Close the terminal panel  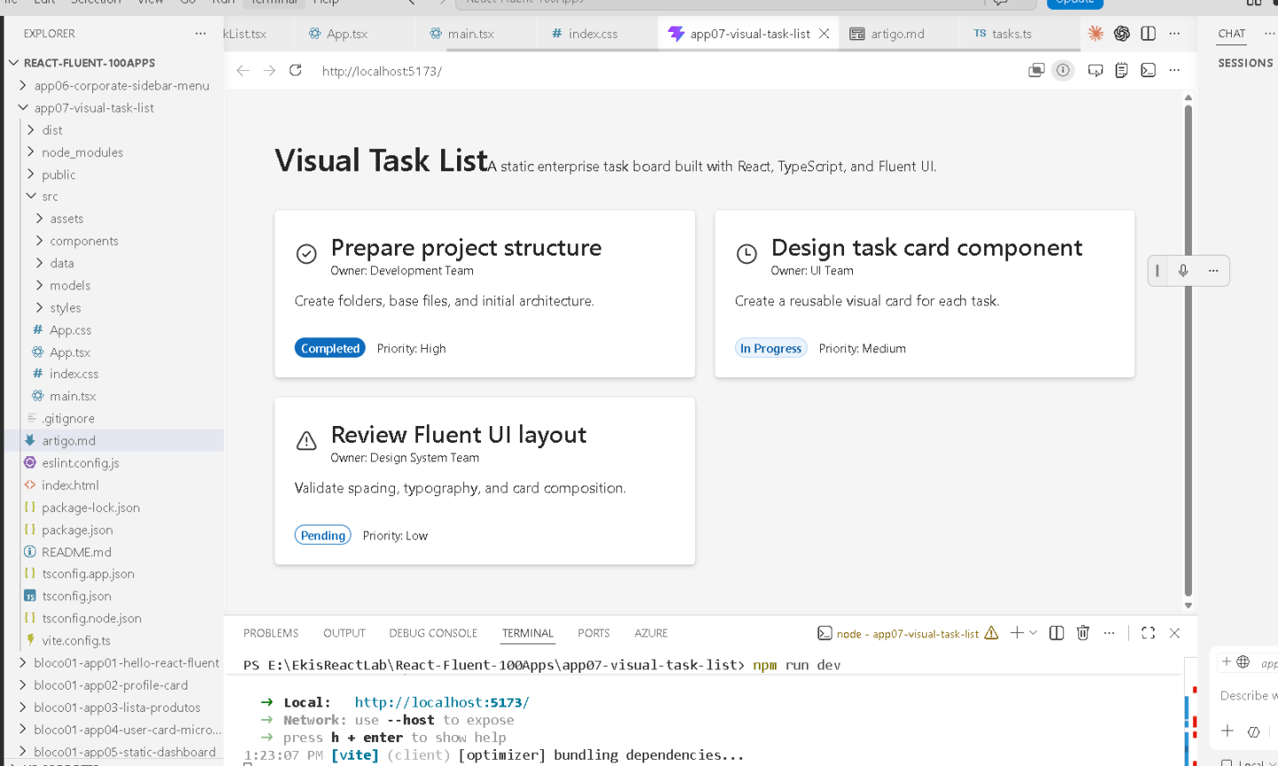(x=1174, y=633)
